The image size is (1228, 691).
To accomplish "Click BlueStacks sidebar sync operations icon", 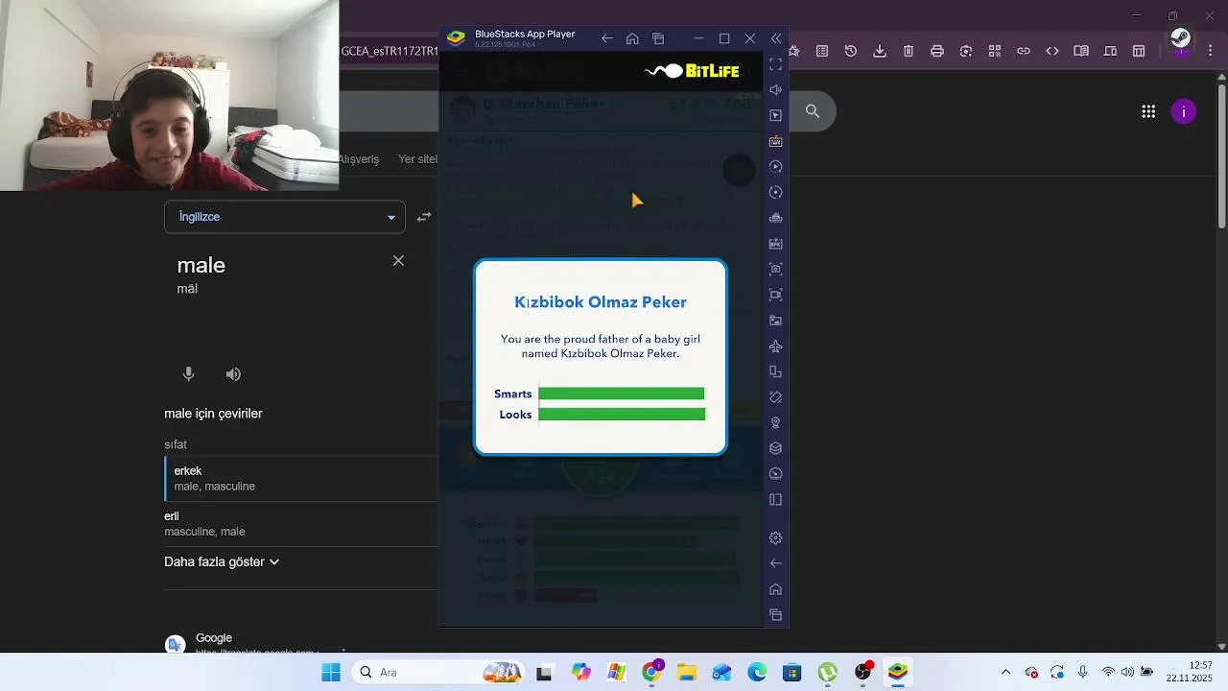I will [x=776, y=167].
